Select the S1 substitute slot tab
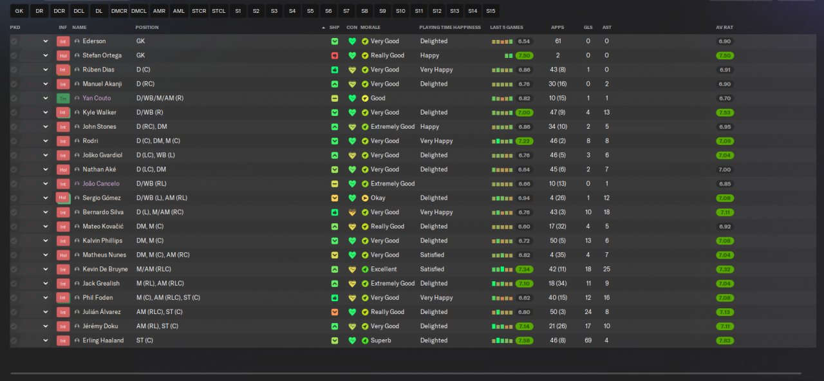Viewport: 824px width, 381px height. tap(238, 11)
